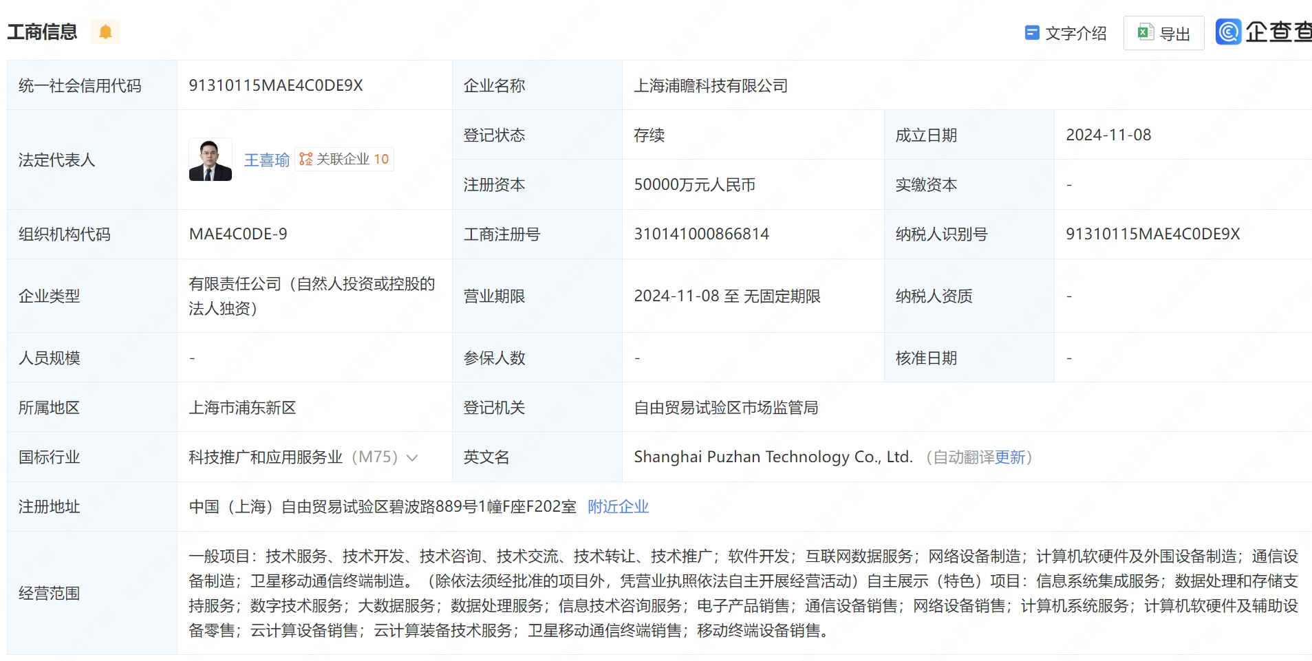Click the 英文名 label cell
The image size is (1312, 661).
point(537,457)
